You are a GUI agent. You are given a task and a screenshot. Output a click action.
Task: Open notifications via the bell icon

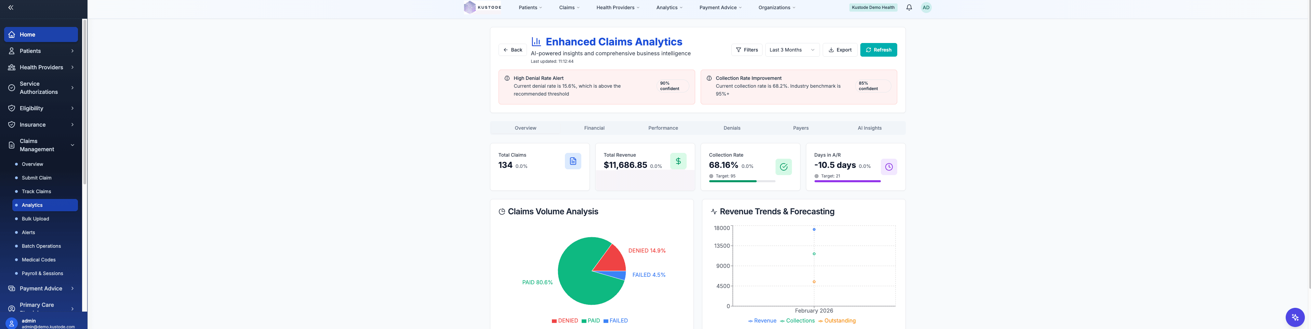pyautogui.click(x=909, y=7)
